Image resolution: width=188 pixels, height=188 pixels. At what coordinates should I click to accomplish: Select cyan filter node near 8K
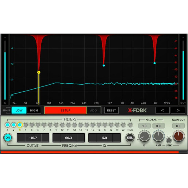pos(154,63)
